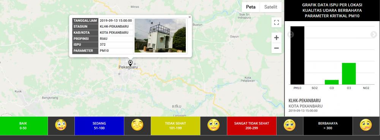This screenshot has height=140, width=380.
Task: Select the green BAIK 0-50 legend
Action: [x=24, y=126]
